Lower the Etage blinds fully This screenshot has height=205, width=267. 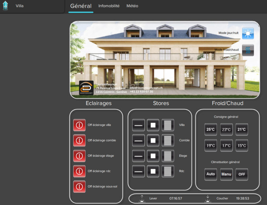tap(168, 156)
